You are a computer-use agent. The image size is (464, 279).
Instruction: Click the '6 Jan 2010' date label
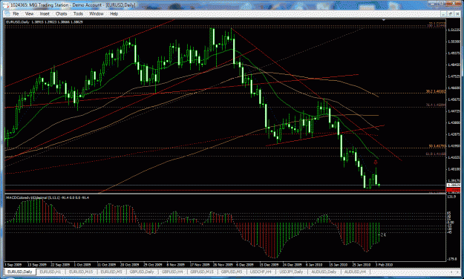point(314,264)
